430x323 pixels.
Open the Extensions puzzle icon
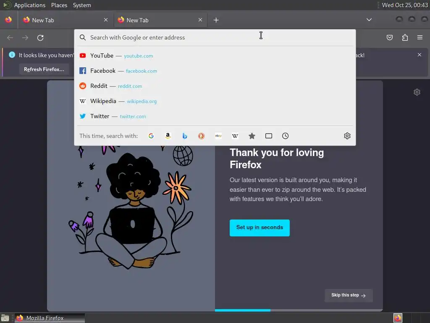[x=405, y=37]
